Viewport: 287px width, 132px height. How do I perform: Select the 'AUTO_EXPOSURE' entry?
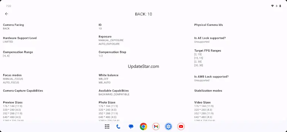109,44
